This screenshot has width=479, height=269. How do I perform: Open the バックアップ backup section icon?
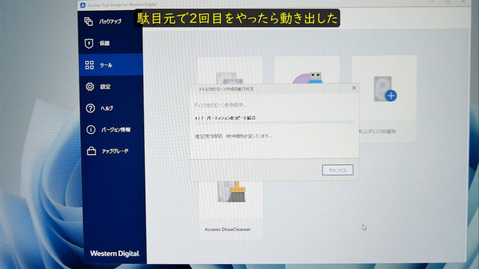[89, 21]
